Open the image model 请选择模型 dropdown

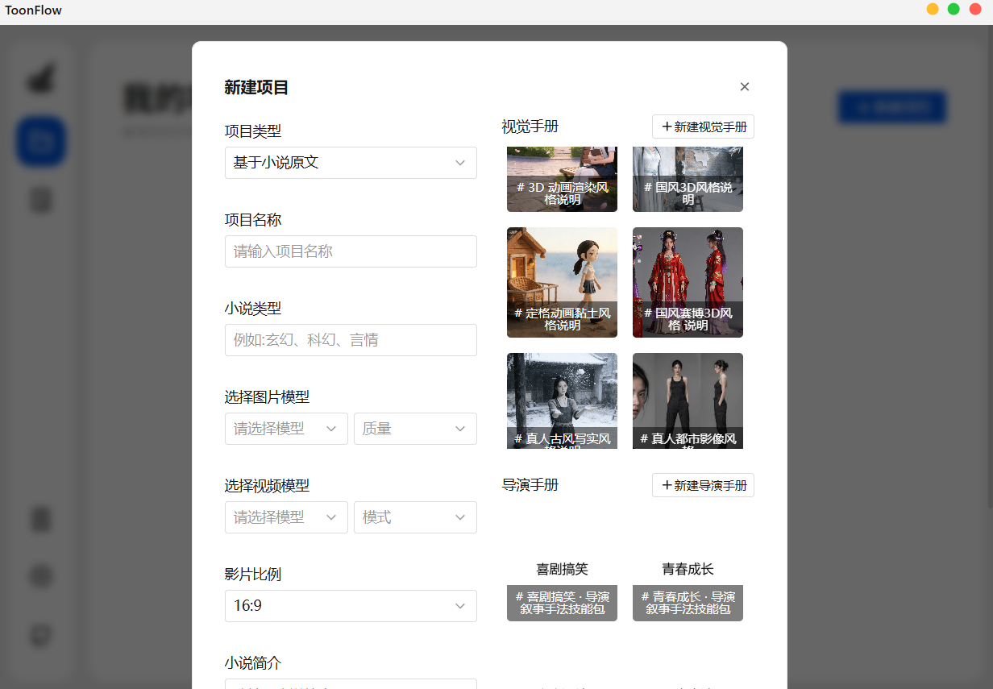click(286, 429)
